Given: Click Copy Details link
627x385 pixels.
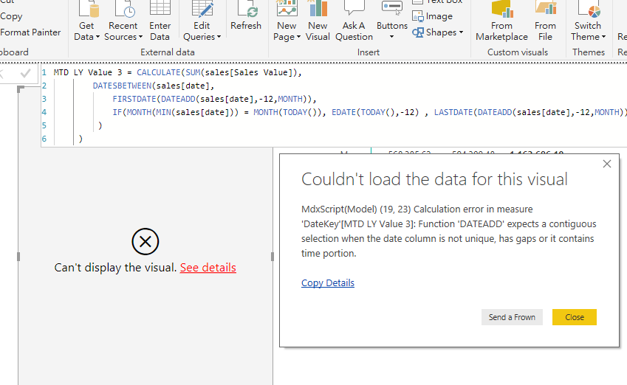Looking at the screenshot, I should [x=328, y=282].
